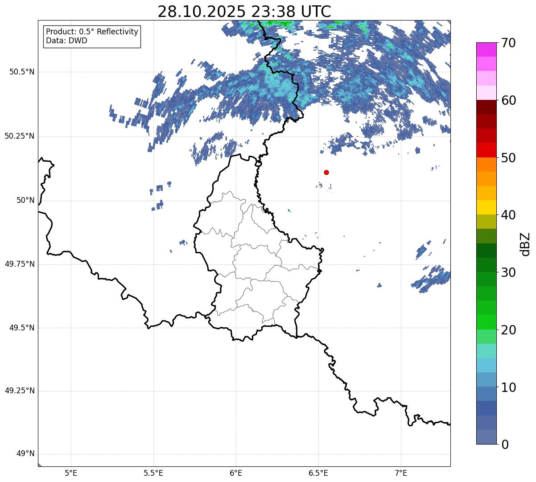
Task: Pick the magenta swatch at top of colorbar
Action: [486, 49]
